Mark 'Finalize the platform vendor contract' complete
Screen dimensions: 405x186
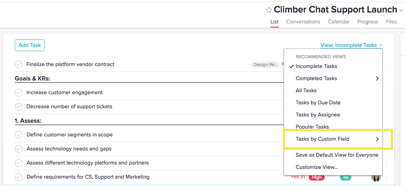(x=19, y=64)
